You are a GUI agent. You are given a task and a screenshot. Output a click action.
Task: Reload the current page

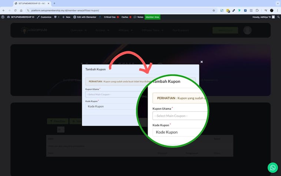pos(15,10)
